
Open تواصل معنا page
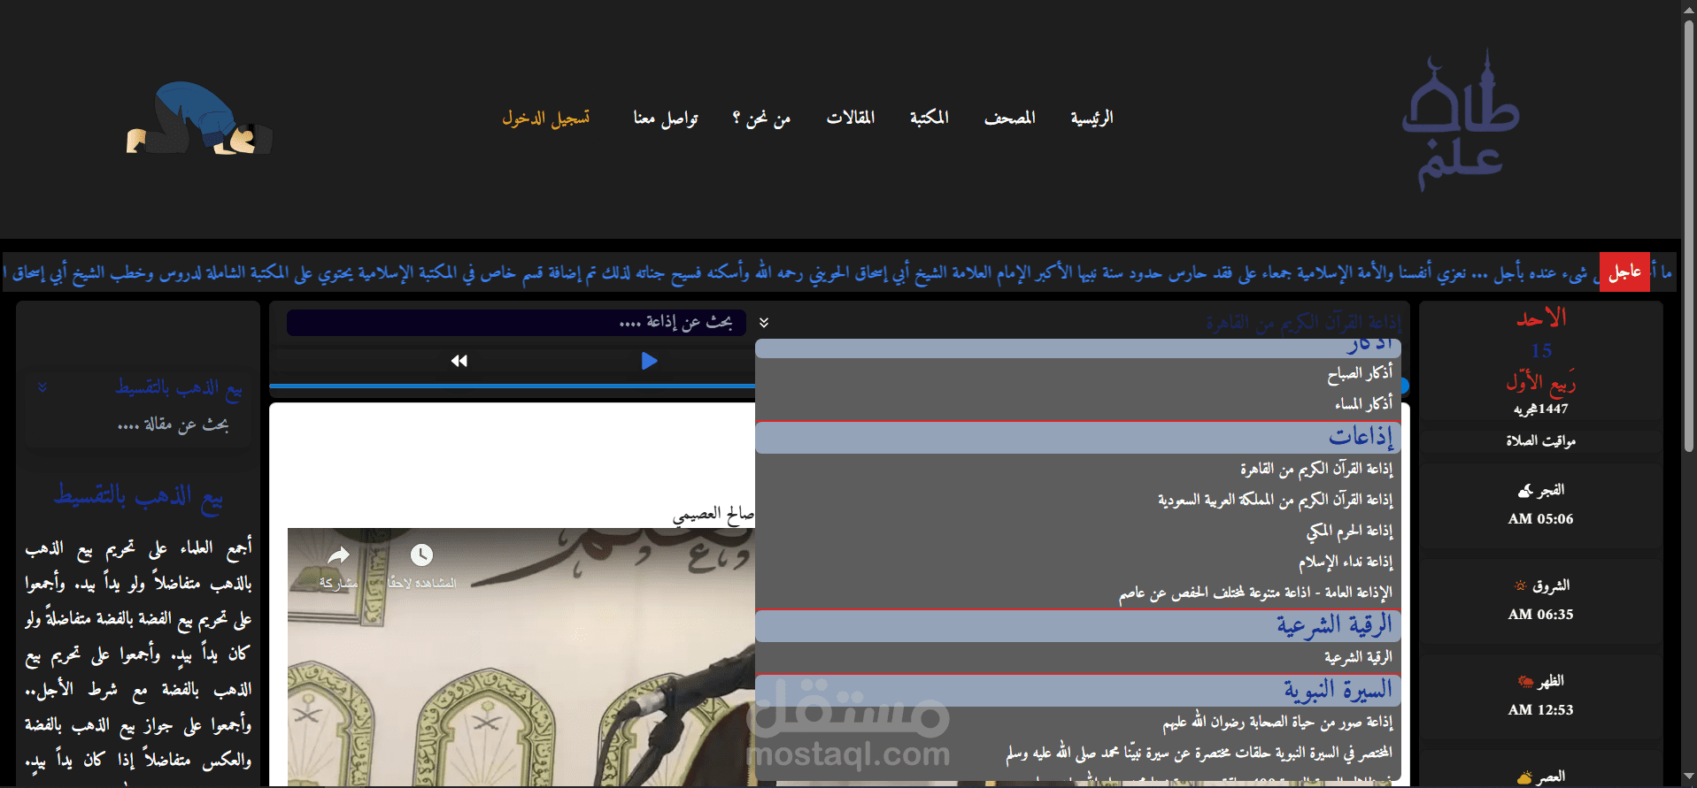click(666, 119)
